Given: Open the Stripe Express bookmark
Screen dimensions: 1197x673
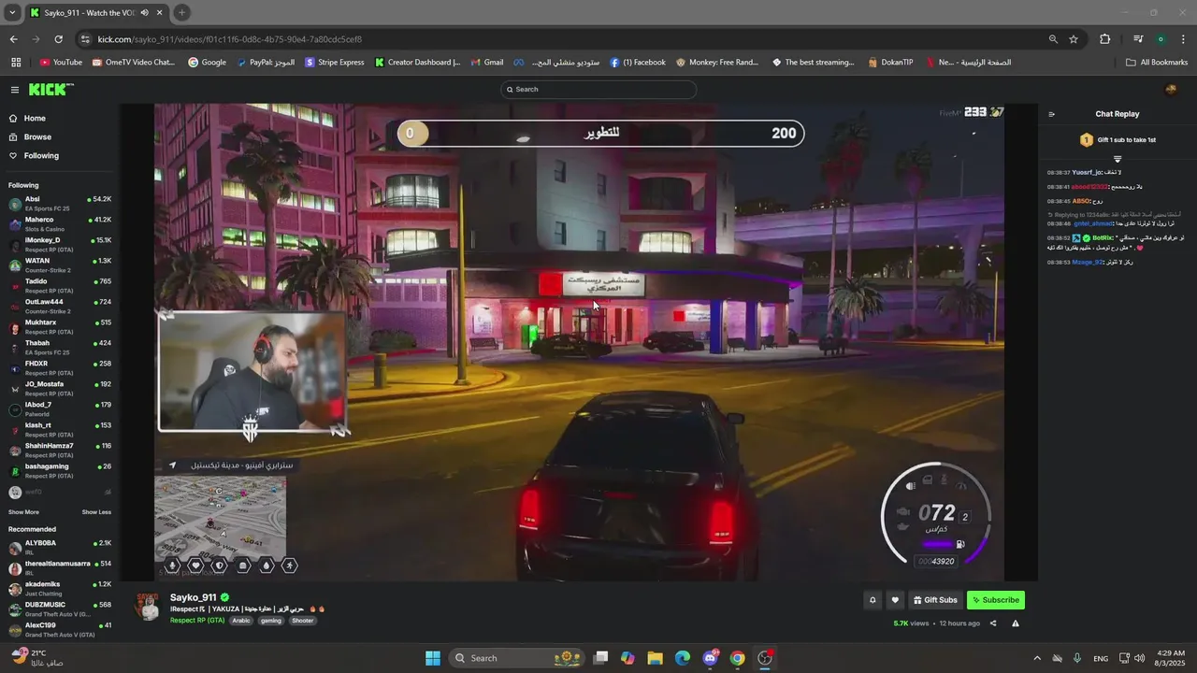Looking at the screenshot, I should coord(335,63).
